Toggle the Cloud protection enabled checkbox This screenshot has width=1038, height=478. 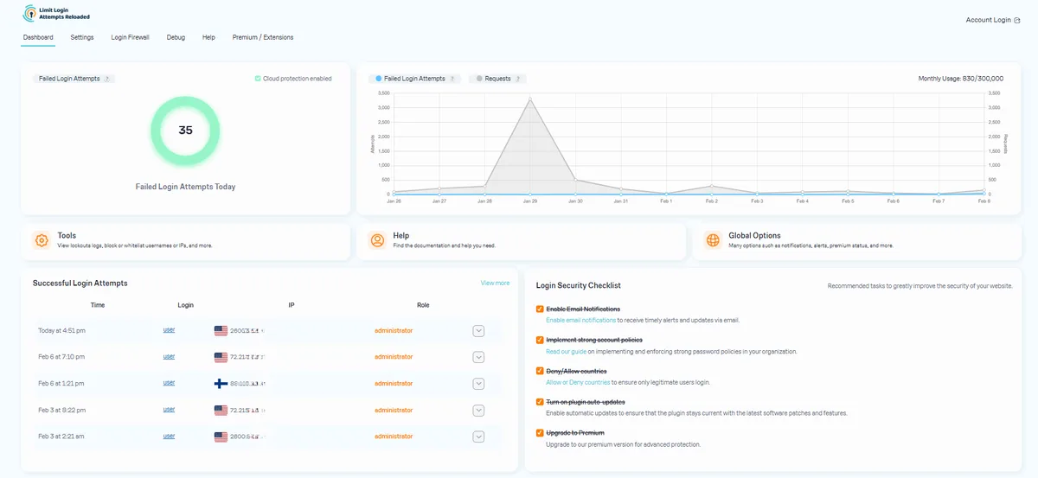tap(258, 79)
